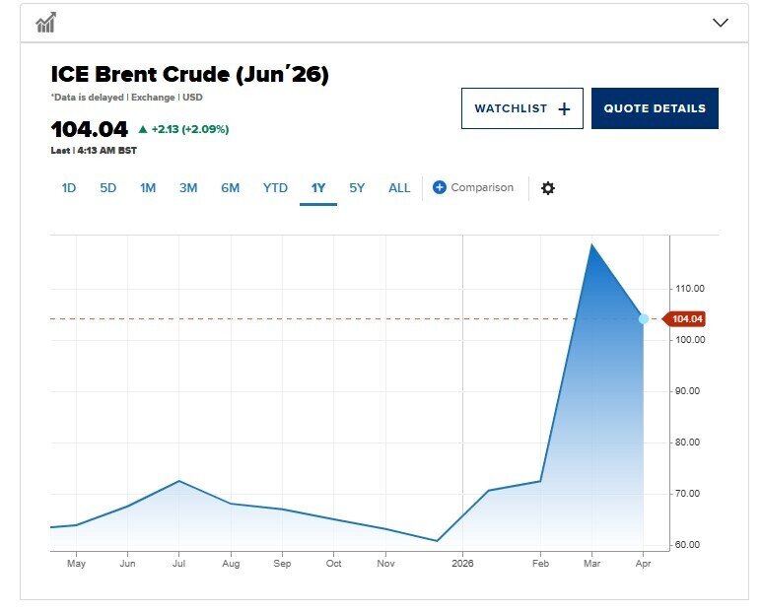Click the blue plus Comparison icon
The height and width of the screenshot is (613, 762).
coord(440,187)
